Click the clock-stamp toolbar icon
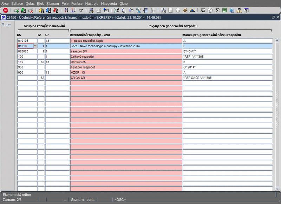The width and height of the screenshot is (281, 204). (x=210, y=11)
